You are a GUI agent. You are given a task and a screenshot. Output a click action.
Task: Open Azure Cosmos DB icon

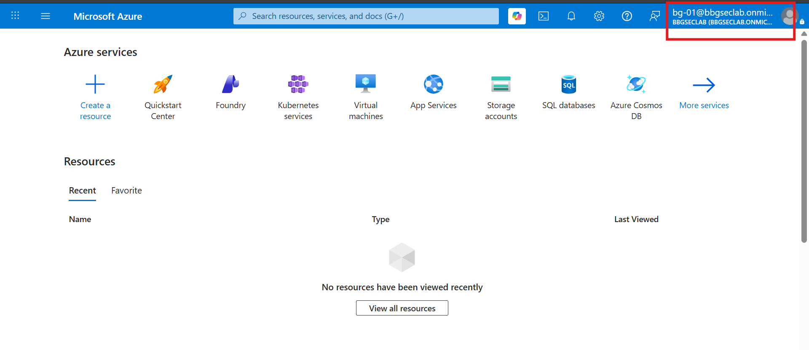636,84
